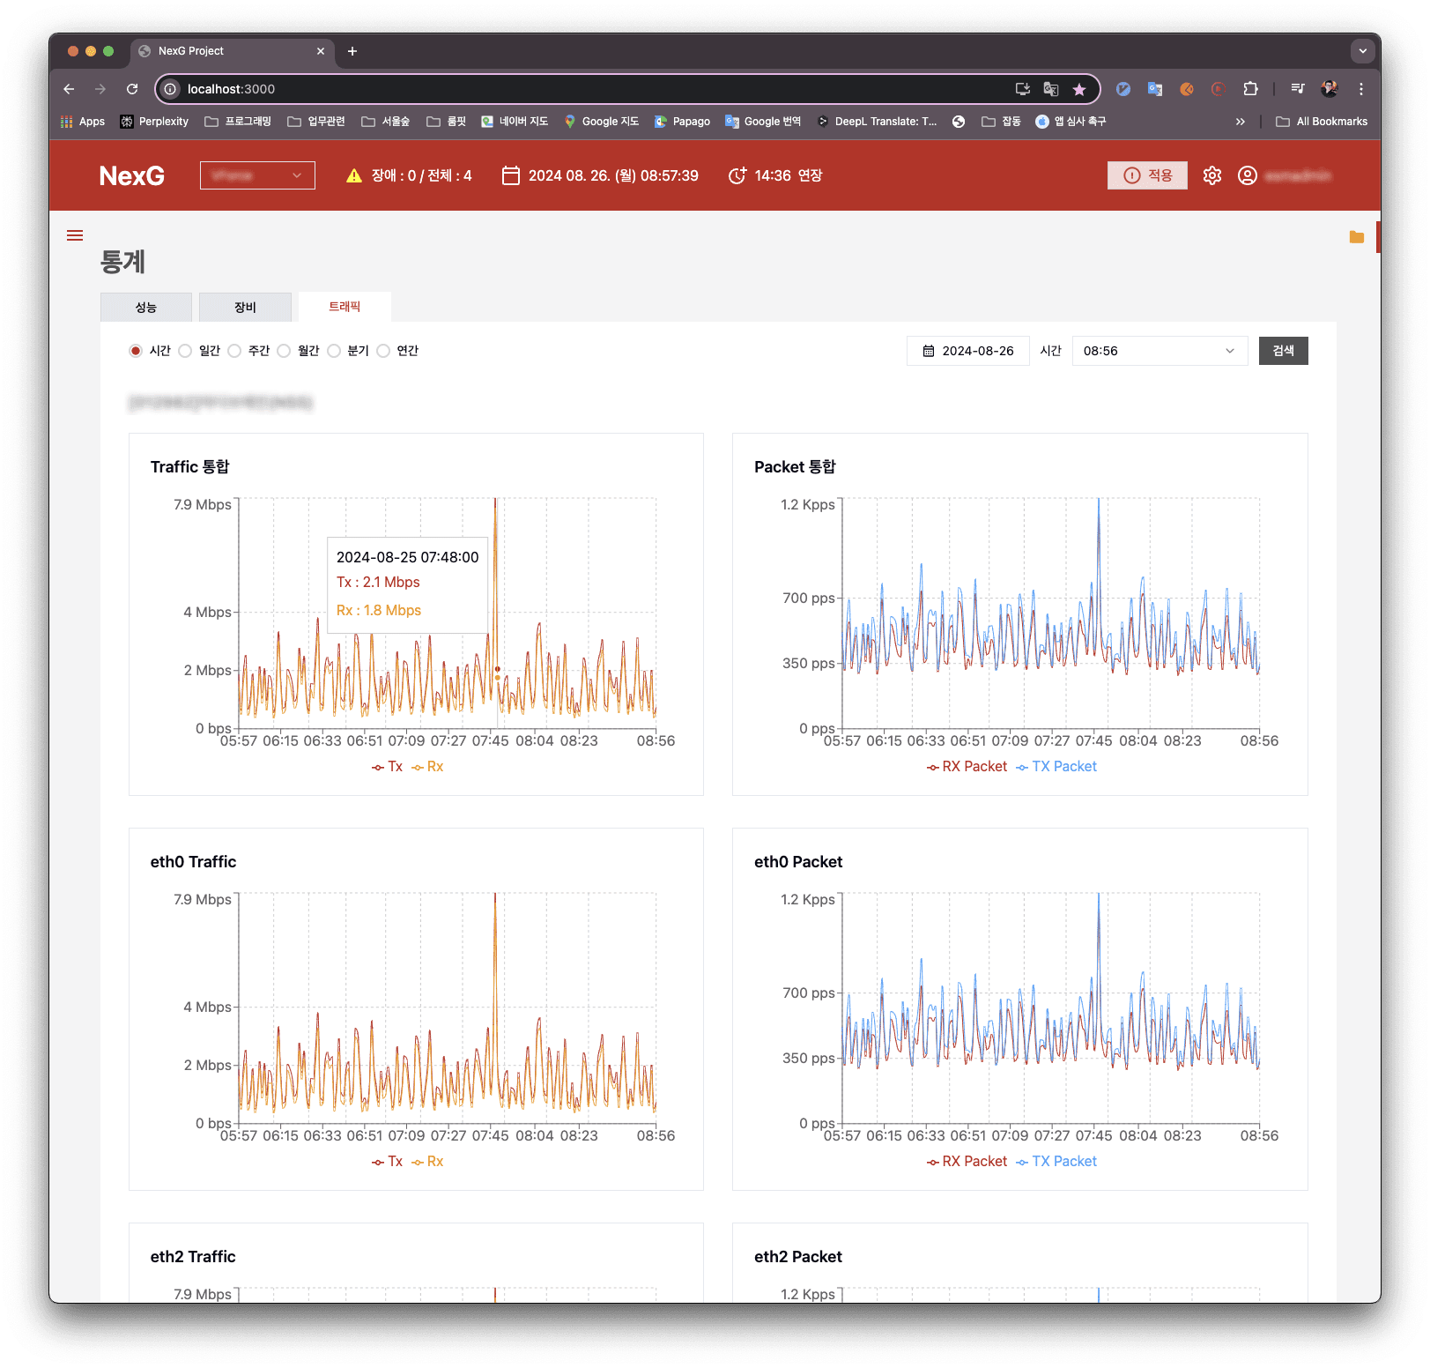This screenshot has height=1368, width=1430.
Task: Click the translate page icon in address bar
Action: tap(1051, 89)
